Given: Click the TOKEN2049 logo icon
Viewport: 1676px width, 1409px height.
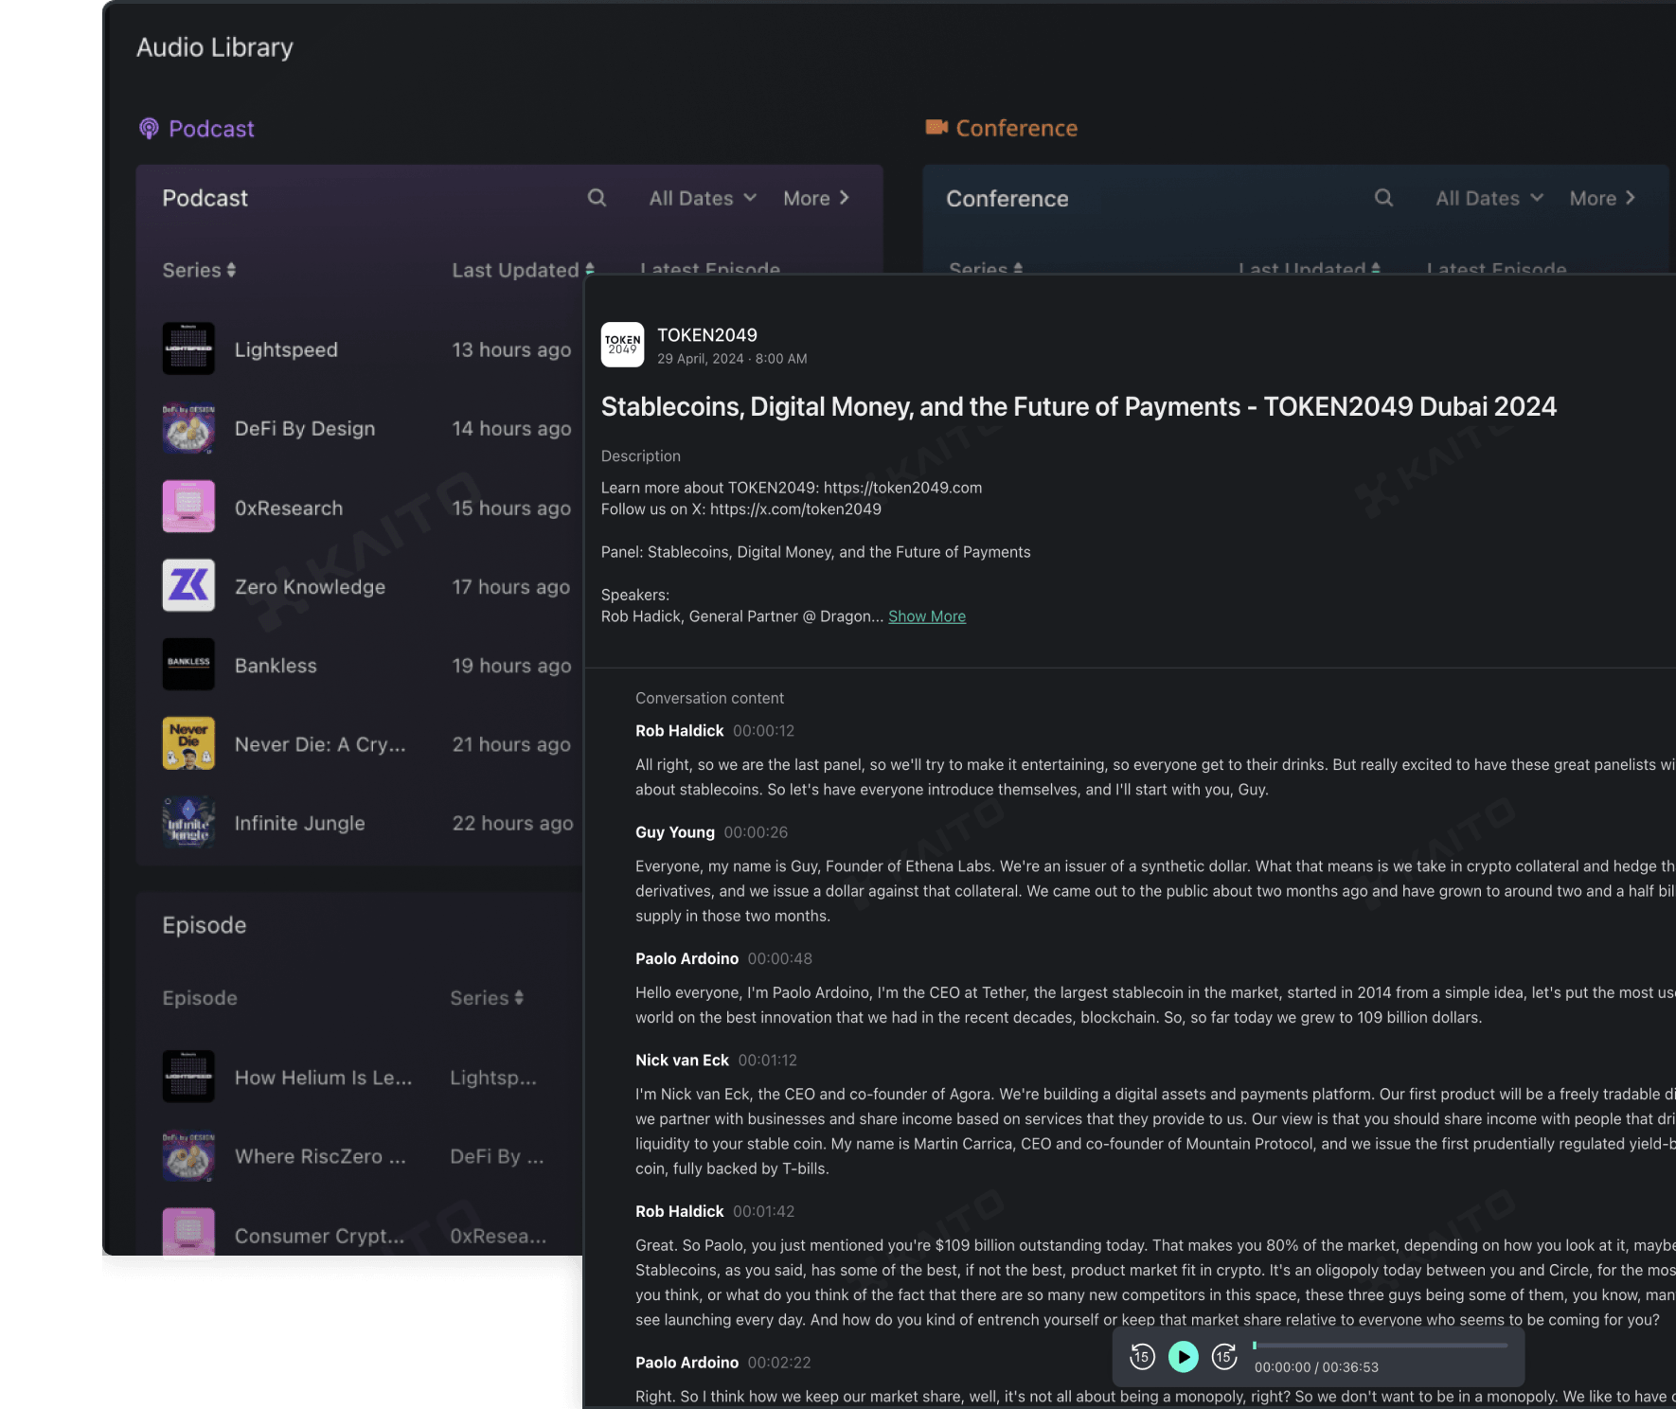Looking at the screenshot, I should 622,345.
